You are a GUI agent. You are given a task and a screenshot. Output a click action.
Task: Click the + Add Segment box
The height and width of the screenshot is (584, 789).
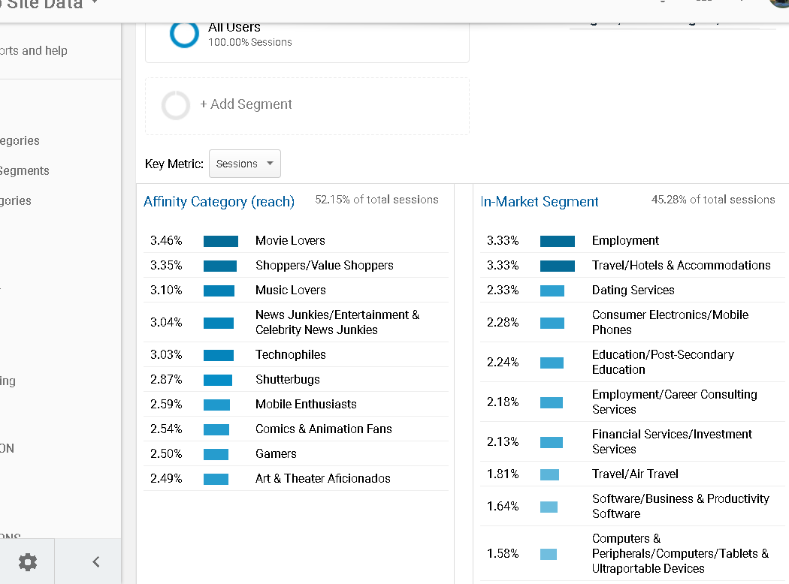(307, 105)
